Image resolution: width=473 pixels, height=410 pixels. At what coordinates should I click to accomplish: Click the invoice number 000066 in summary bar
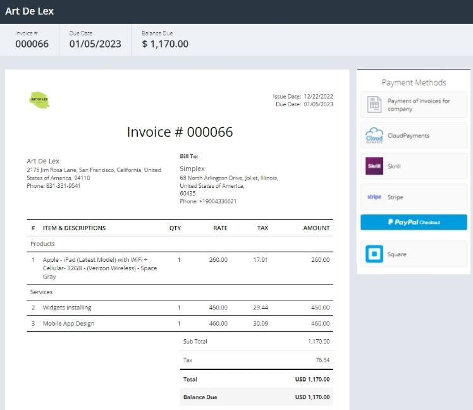coord(32,44)
